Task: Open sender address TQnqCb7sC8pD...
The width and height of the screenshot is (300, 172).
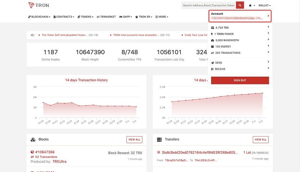Action: [177, 160]
